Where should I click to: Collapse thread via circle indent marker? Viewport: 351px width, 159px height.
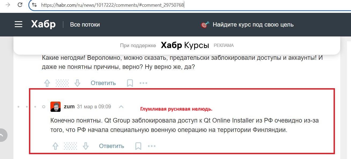tap(44, 107)
